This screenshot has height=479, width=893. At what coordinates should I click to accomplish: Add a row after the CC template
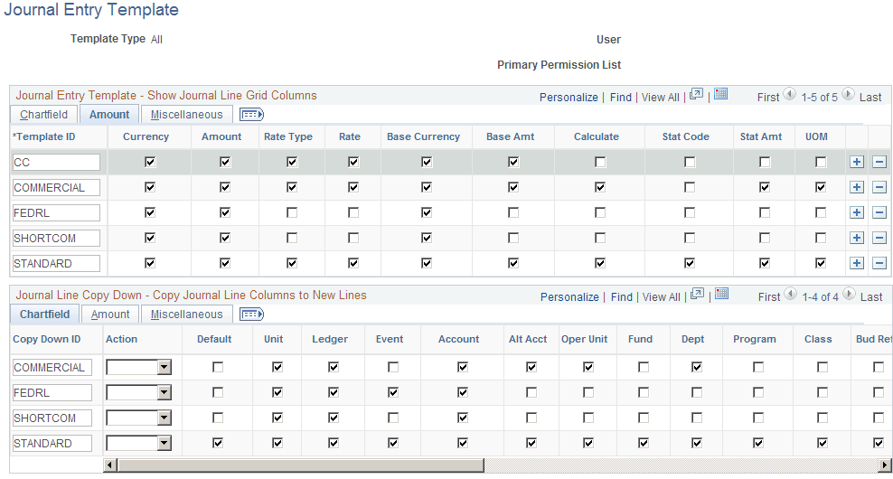(857, 162)
